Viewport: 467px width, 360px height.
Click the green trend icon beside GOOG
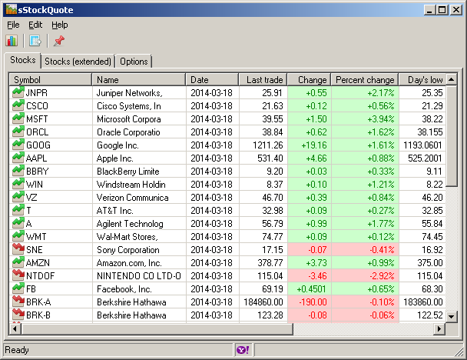click(18, 145)
